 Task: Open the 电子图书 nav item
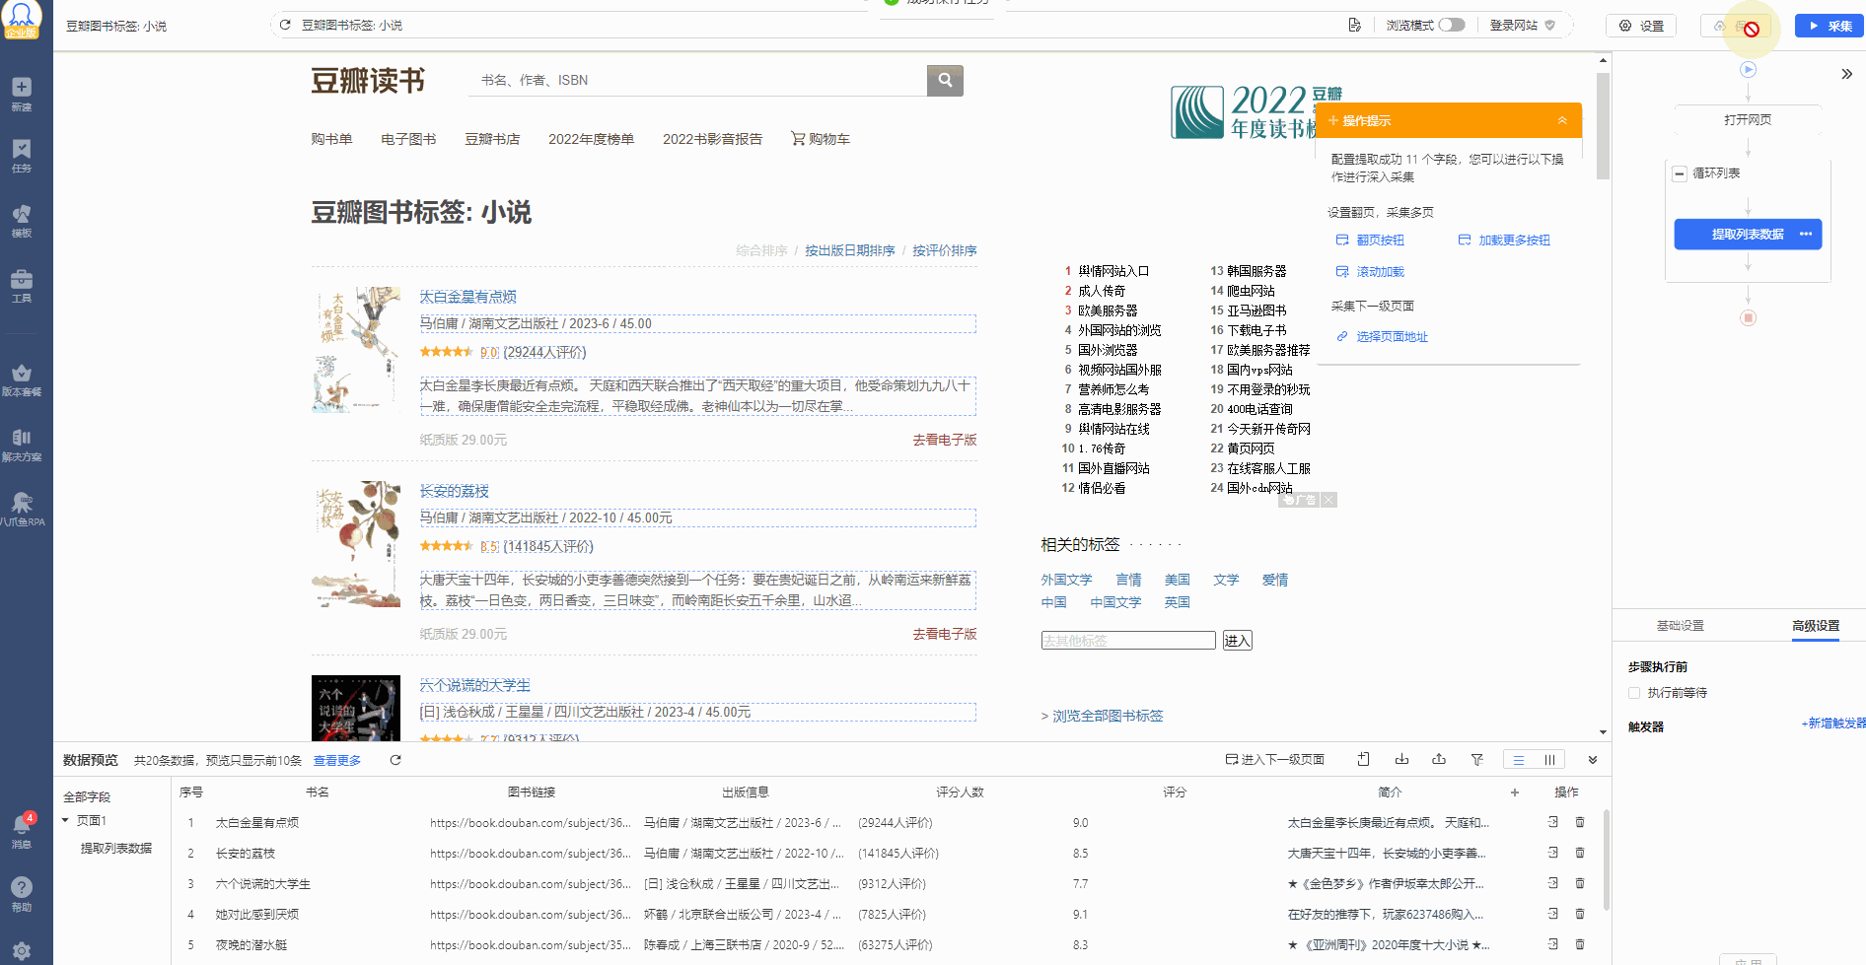click(408, 139)
